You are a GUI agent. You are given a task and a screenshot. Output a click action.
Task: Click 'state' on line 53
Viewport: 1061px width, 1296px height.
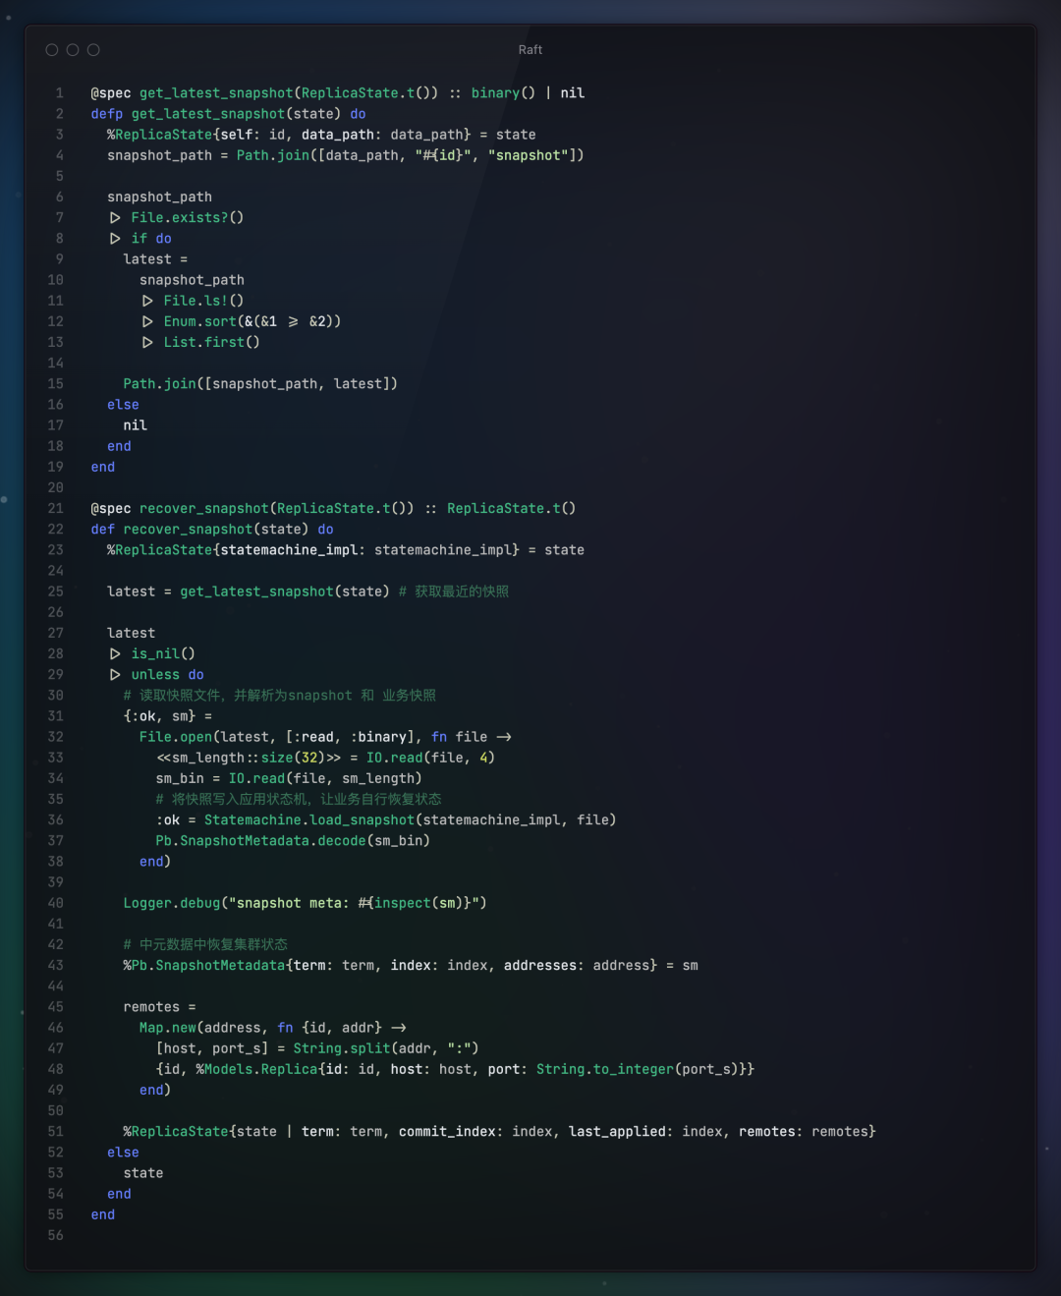click(143, 1173)
